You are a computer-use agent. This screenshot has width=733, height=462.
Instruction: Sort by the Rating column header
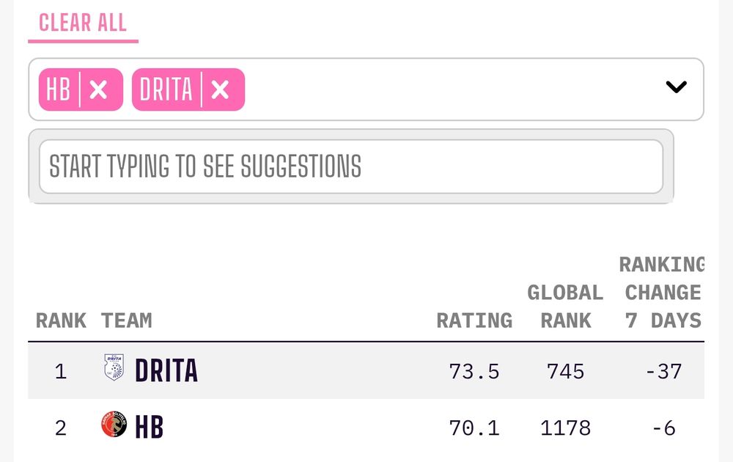click(x=474, y=320)
